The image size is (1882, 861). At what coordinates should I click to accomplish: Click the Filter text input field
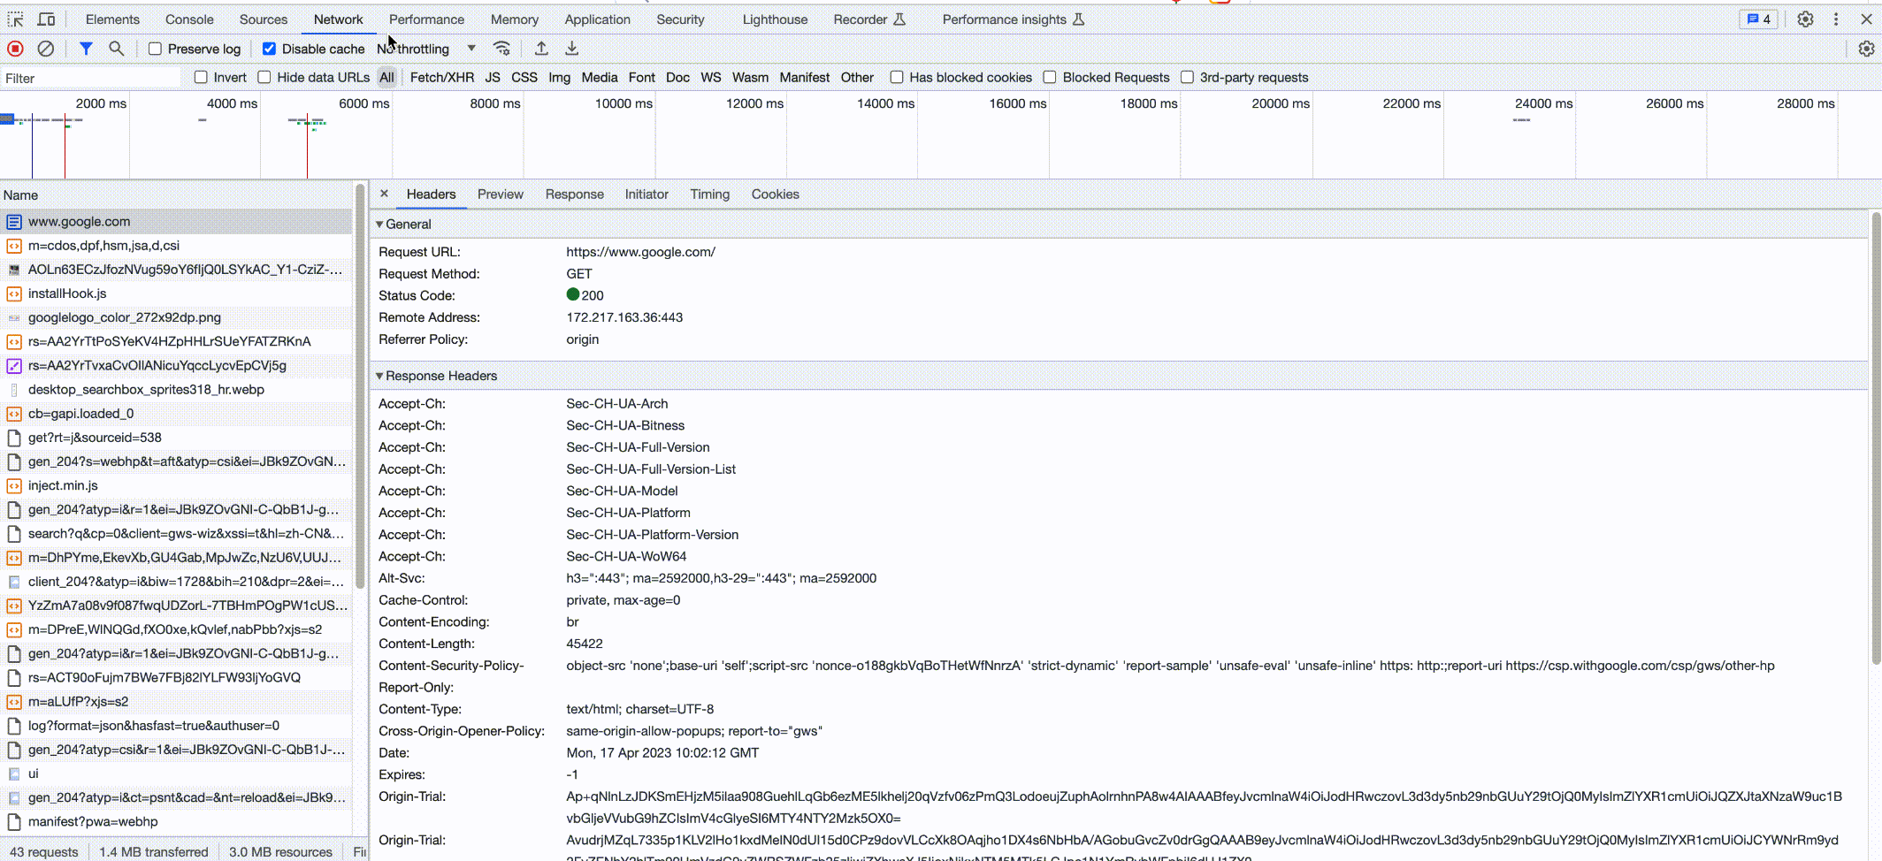90,79
